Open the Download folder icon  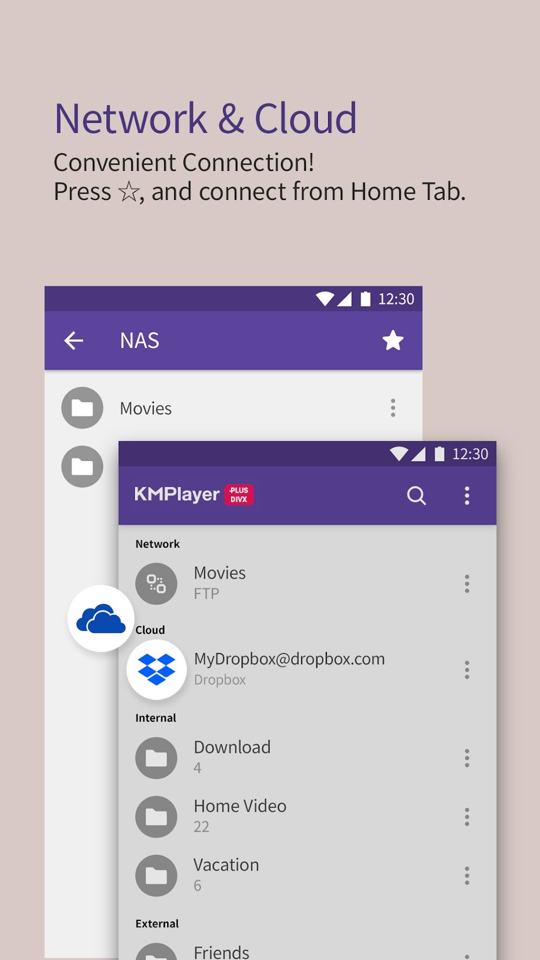tap(156, 758)
